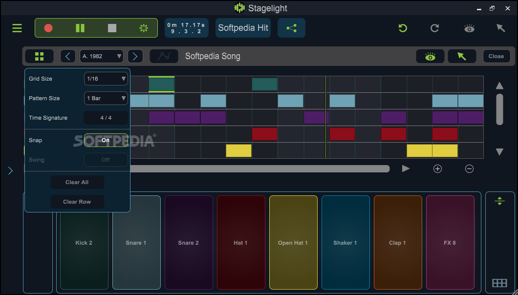The width and height of the screenshot is (518, 295).
Task: Redo the last undone action
Action: 434,28
